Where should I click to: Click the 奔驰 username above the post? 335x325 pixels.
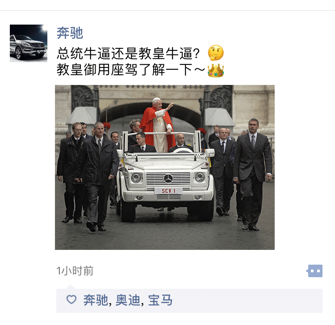[x=70, y=33]
